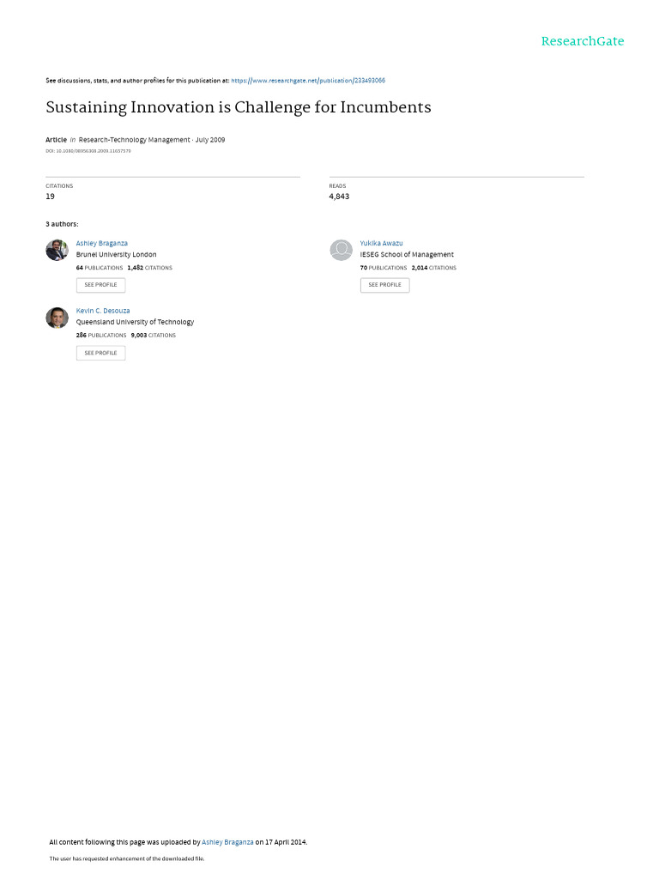Click the Research-Technology Management journal name
Screen dimensions: 659x879
tap(134, 140)
